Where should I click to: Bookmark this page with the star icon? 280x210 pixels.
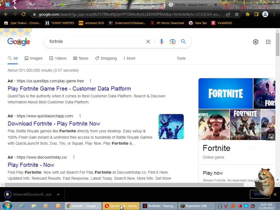[237, 14]
